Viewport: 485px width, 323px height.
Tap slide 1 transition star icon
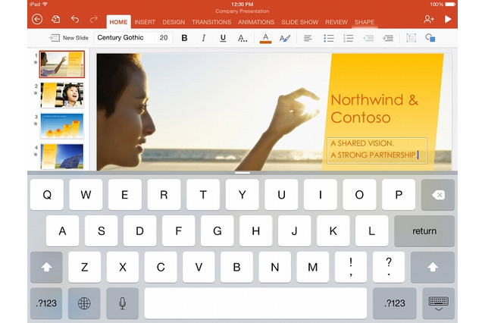tap(36, 62)
